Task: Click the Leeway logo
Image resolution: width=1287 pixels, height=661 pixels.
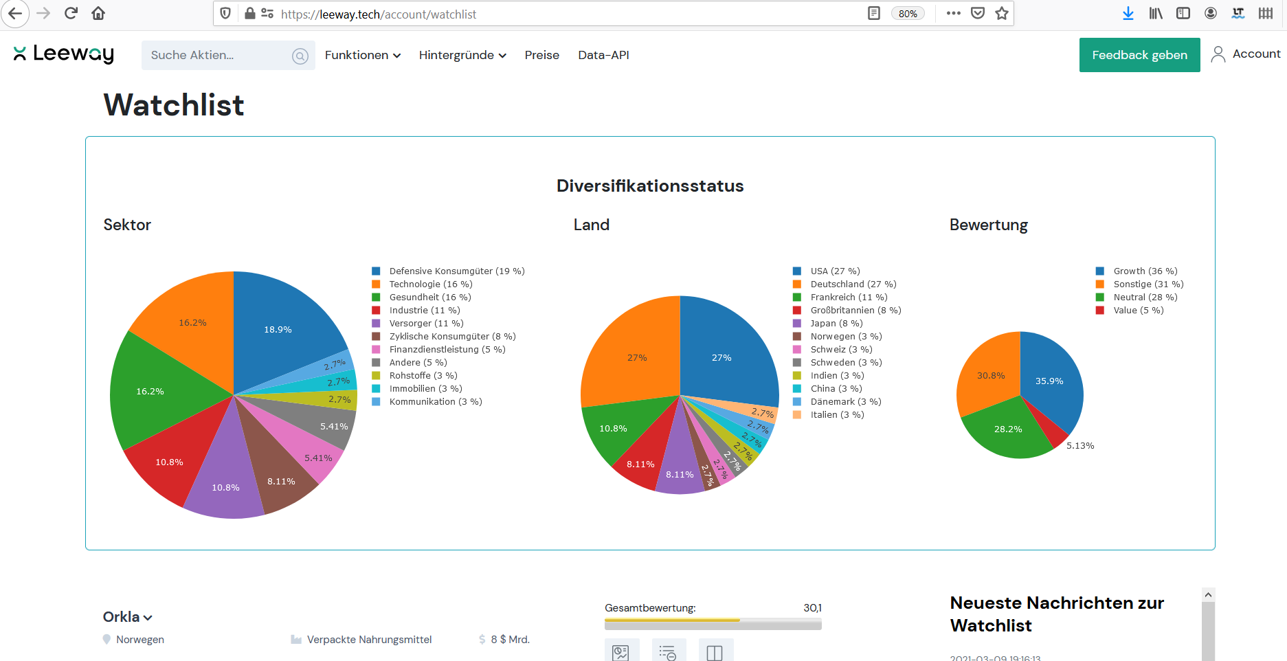Action: click(x=64, y=54)
